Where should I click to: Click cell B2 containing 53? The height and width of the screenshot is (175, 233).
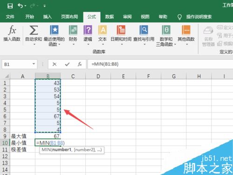pyautogui.click(x=48, y=90)
